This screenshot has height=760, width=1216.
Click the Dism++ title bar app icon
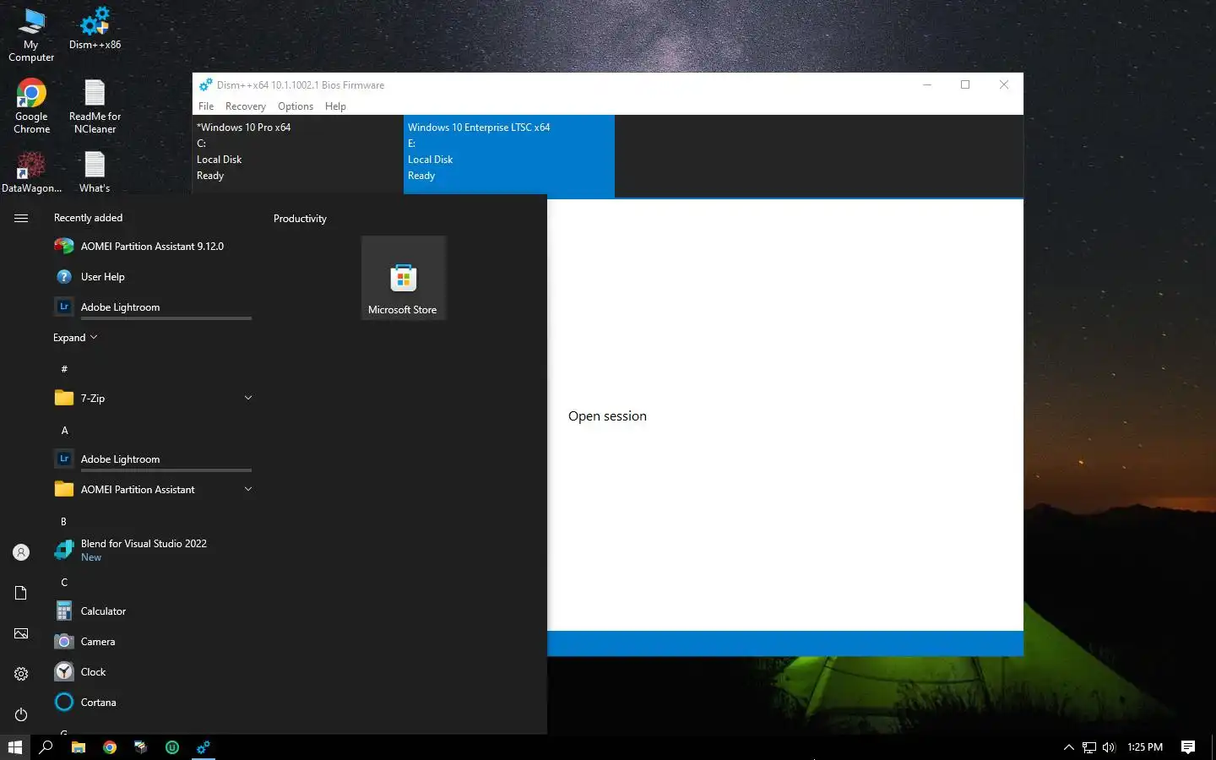point(205,85)
